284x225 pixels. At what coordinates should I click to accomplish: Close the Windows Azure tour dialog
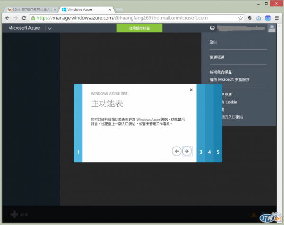[x=191, y=90]
